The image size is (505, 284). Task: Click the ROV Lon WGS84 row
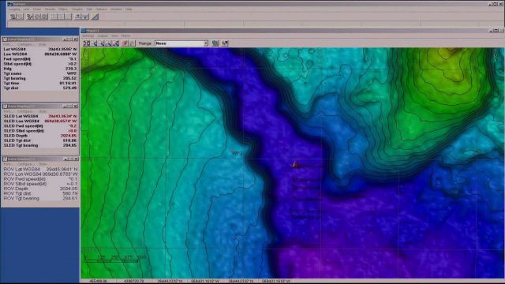pyautogui.click(x=40, y=174)
